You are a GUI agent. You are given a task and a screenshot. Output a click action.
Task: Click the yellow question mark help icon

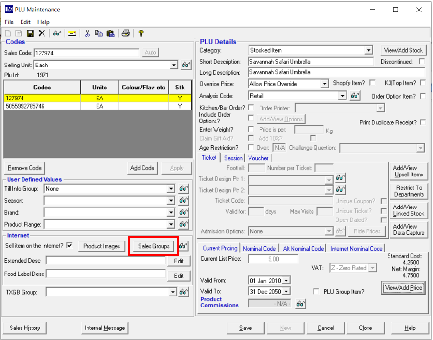[x=141, y=33]
